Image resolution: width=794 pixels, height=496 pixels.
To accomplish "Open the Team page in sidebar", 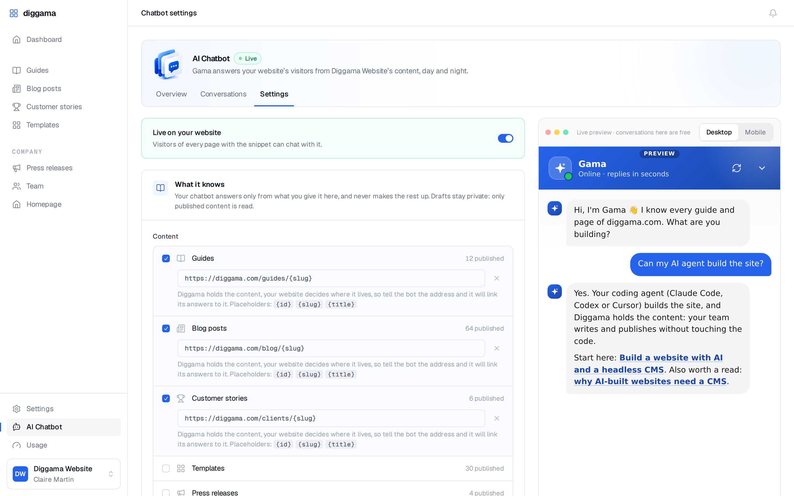I will coord(64,186).
